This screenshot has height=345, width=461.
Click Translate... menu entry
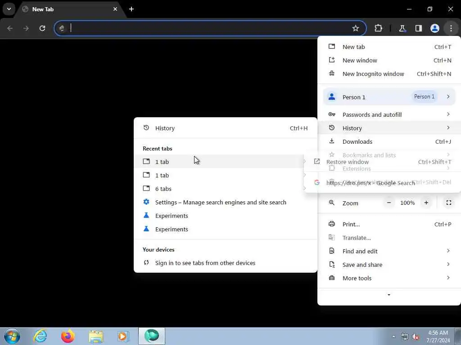tap(389, 238)
